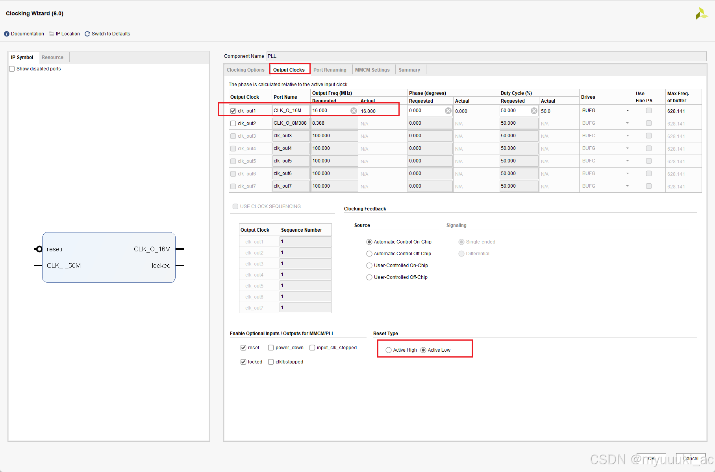Screen dimensions: 715x472
Task: Click the IP Location folder icon
Action: 52,34
